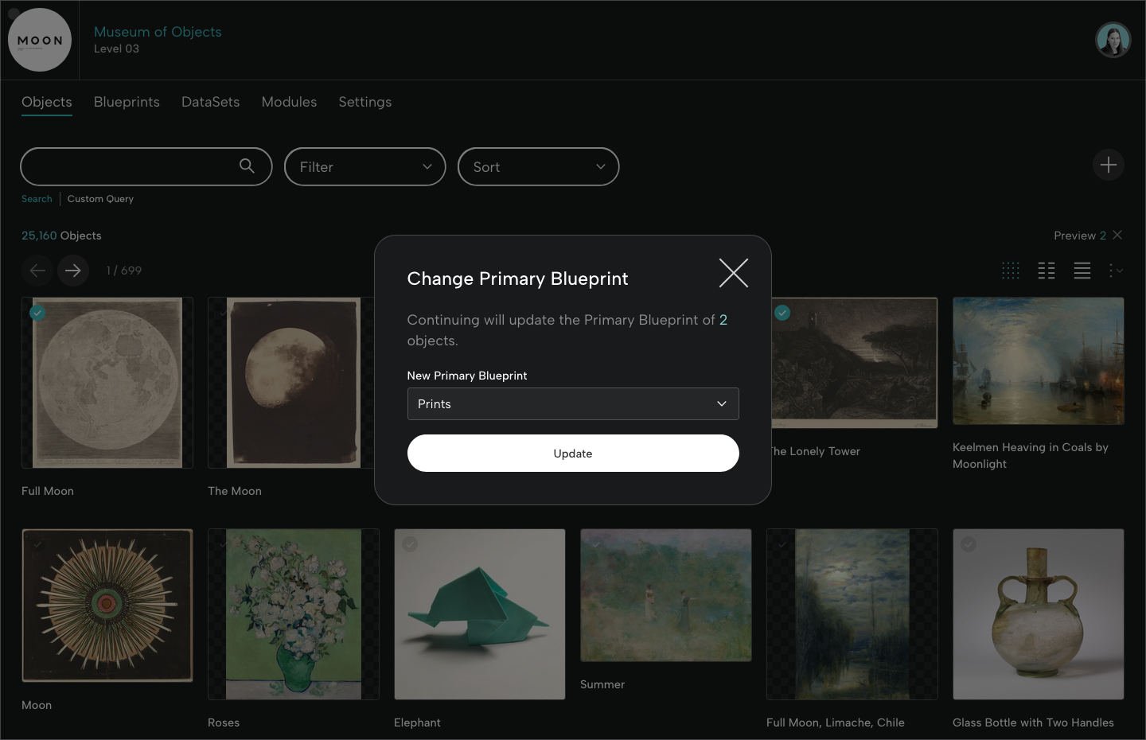Toggle selection on The Lonely Tower
Screen dimensions: 1146x740
point(782,313)
